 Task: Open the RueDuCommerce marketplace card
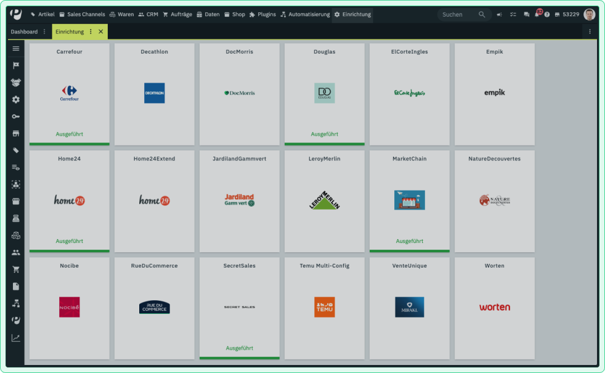click(x=155, y=308)
